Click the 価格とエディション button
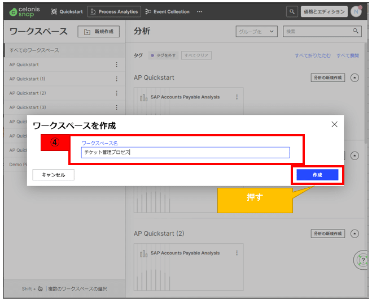372x302 pixels. pos(324,12)
